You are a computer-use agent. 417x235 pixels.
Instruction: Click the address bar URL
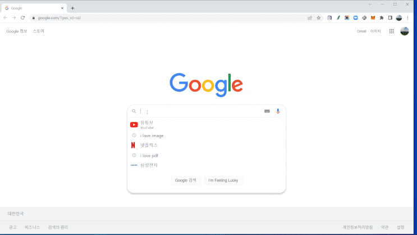click(x=59, y=18)
